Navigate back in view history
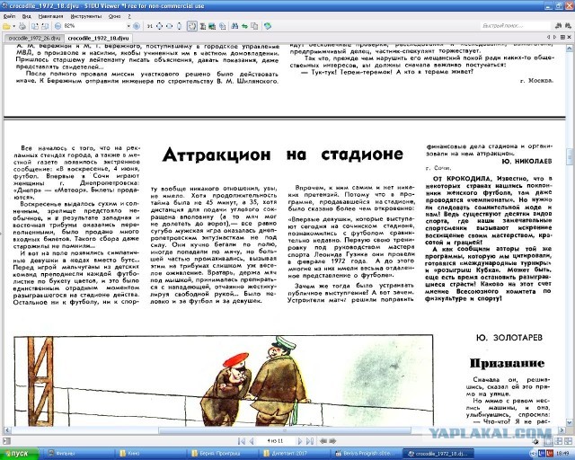The width and height of the screenshot is (575, 460). (323, 441)
